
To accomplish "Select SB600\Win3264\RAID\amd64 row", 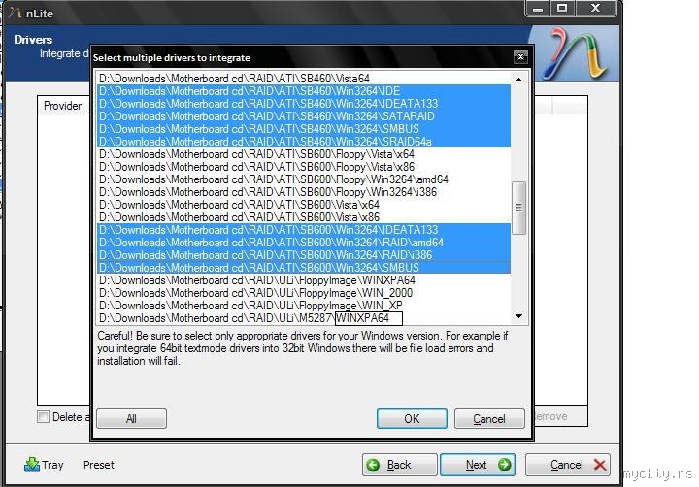I will click(x=304, y=243).
